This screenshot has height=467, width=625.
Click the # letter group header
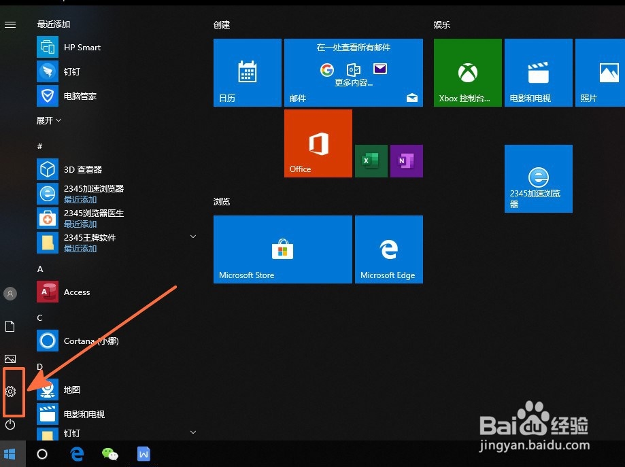(x=39, y=146)
